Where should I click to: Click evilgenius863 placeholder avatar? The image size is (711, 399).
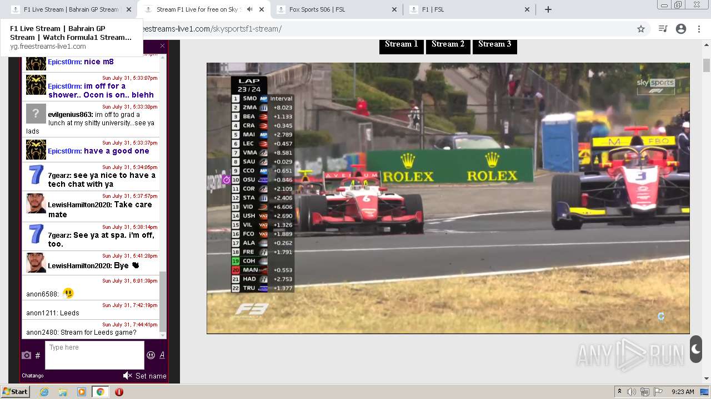point(36,114)
